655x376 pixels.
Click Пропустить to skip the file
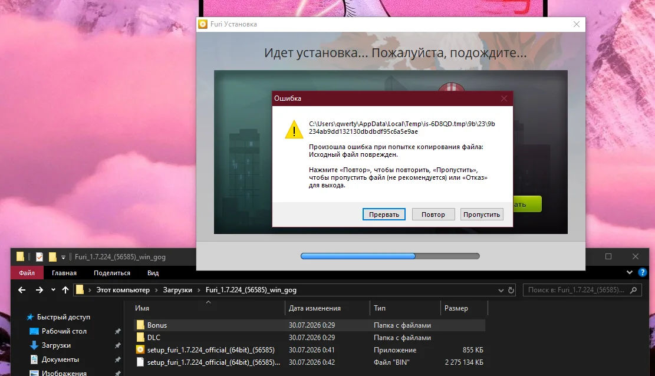click(482, 215)
